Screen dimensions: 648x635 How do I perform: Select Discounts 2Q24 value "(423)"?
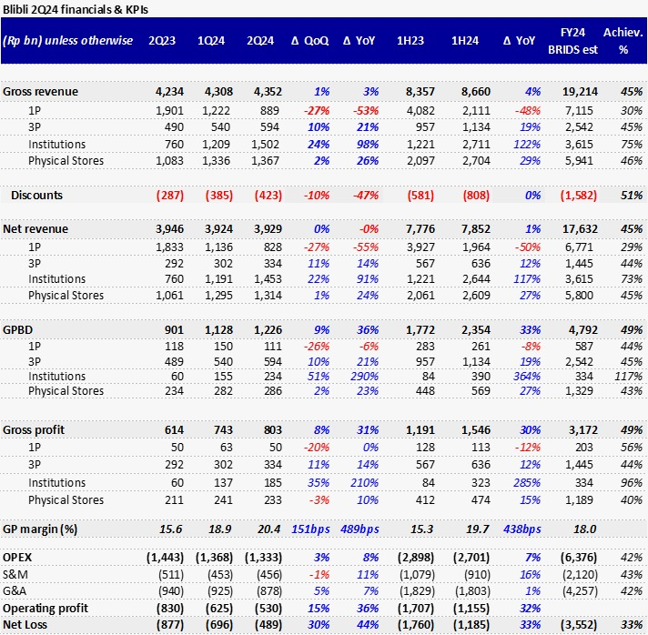click(268, 195)
